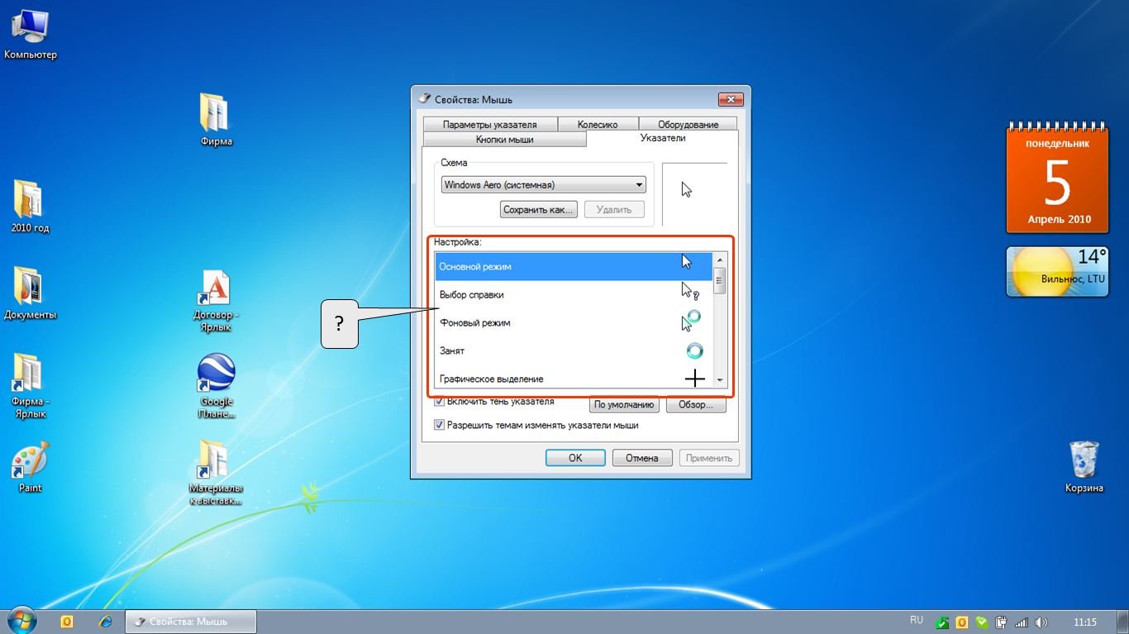This screenshot has height=634, width=1129.
Task: Click the Обзор... button
Action: (x=695, y=405)
